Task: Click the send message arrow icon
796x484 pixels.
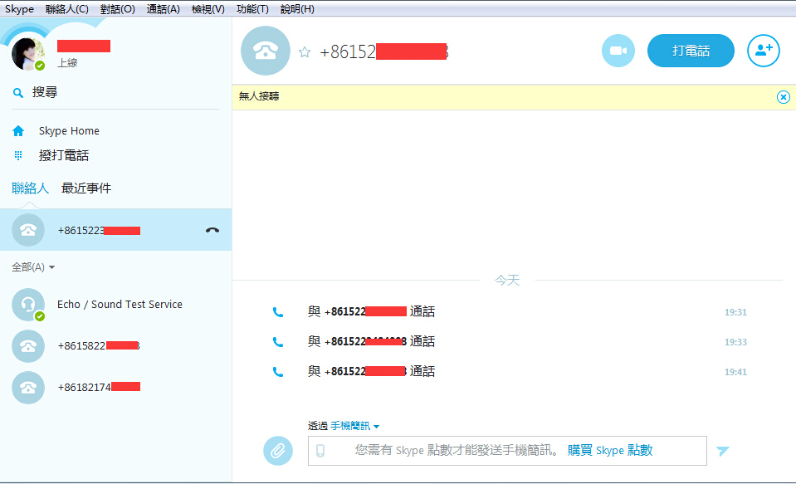Action: pyautogui.click(x=723, y=451)
